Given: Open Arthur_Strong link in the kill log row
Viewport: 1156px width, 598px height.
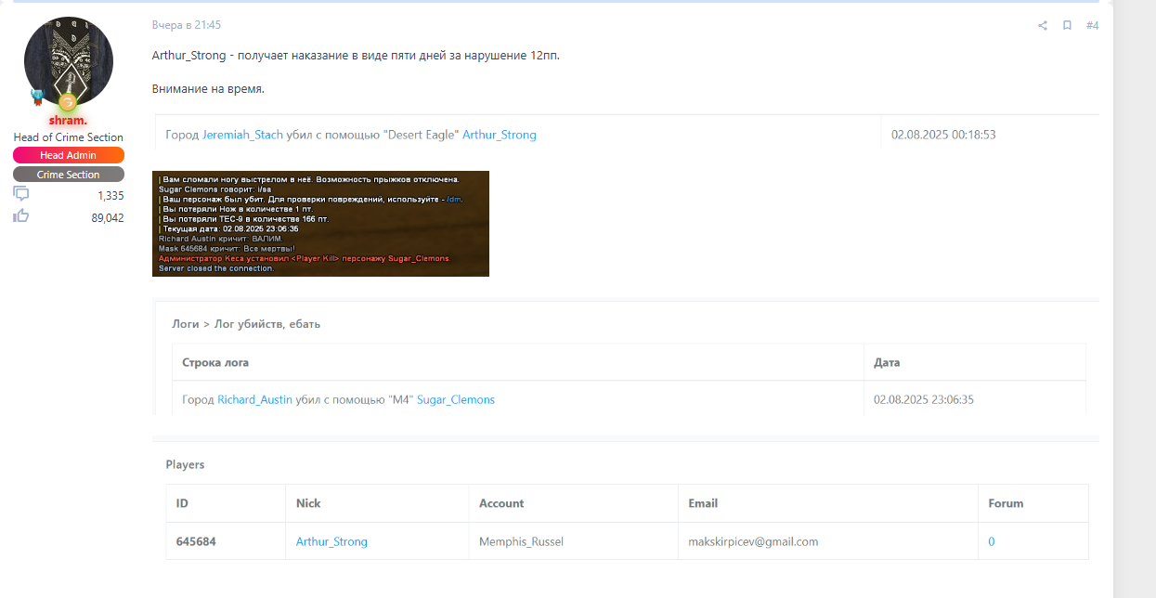Looking at the screenshot, I should (499, 135).
